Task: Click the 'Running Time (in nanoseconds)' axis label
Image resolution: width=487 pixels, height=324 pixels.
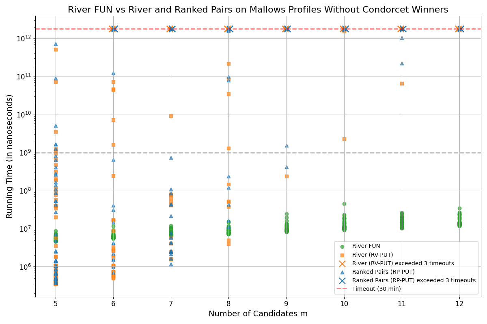Action: coord(9,156)
